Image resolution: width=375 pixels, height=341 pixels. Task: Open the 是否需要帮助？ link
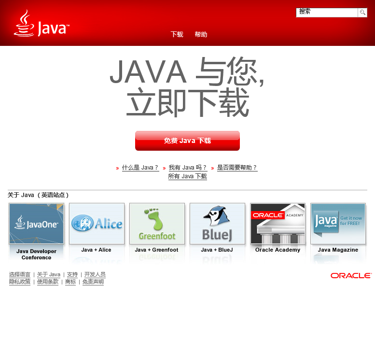[237, 168]
